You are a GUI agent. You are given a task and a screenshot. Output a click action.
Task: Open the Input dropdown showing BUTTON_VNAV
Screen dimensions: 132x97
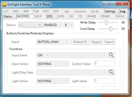point(53,42)
